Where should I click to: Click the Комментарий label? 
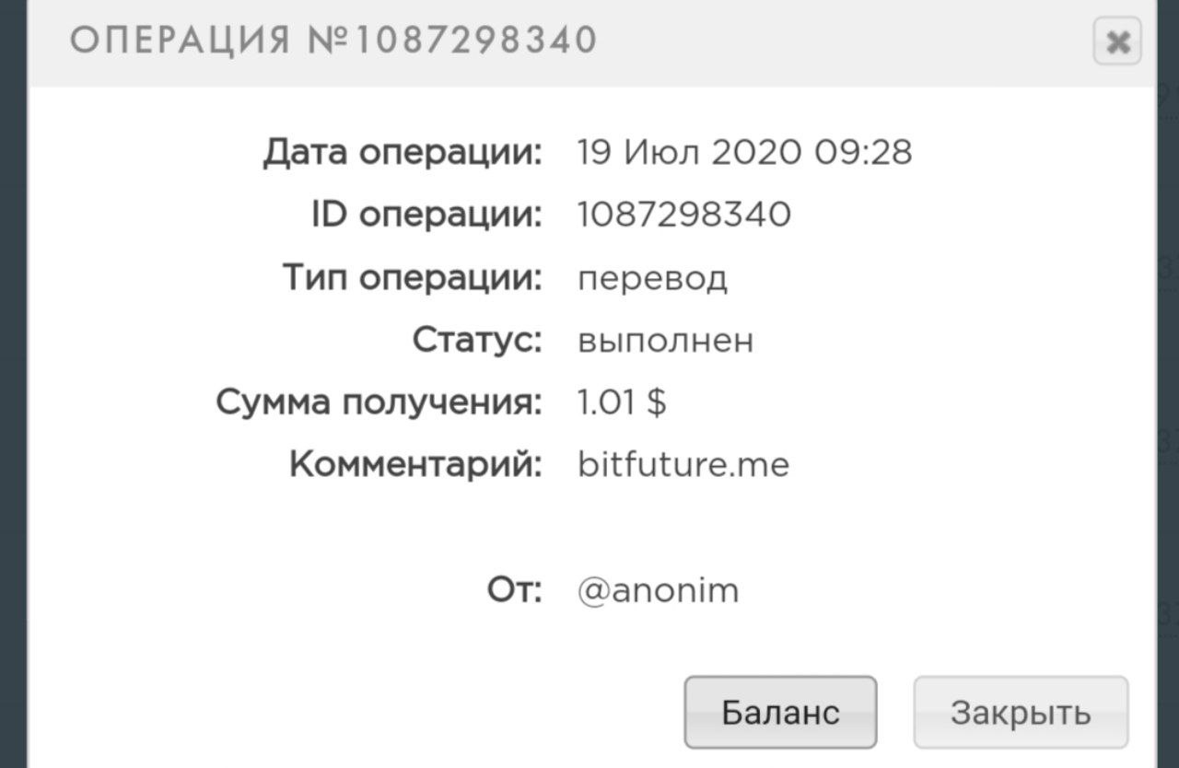415,465
